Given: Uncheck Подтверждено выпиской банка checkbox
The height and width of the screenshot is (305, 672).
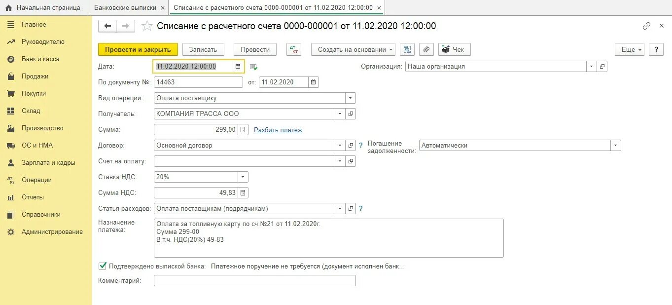Looking at the screenshot, I should pos(103,266).
